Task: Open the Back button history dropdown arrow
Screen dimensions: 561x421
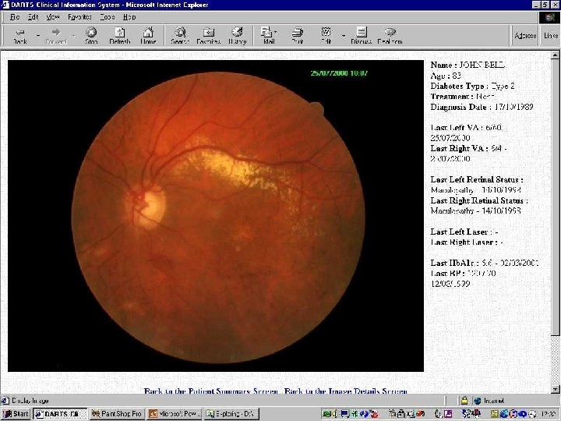Action: point(37,34)
